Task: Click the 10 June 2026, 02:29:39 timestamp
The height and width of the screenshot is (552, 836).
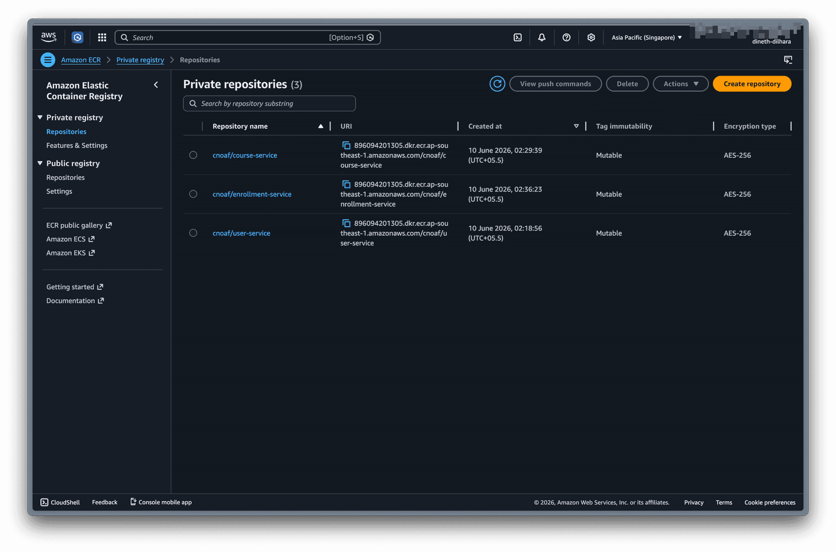Action: [x=505, y=151]
